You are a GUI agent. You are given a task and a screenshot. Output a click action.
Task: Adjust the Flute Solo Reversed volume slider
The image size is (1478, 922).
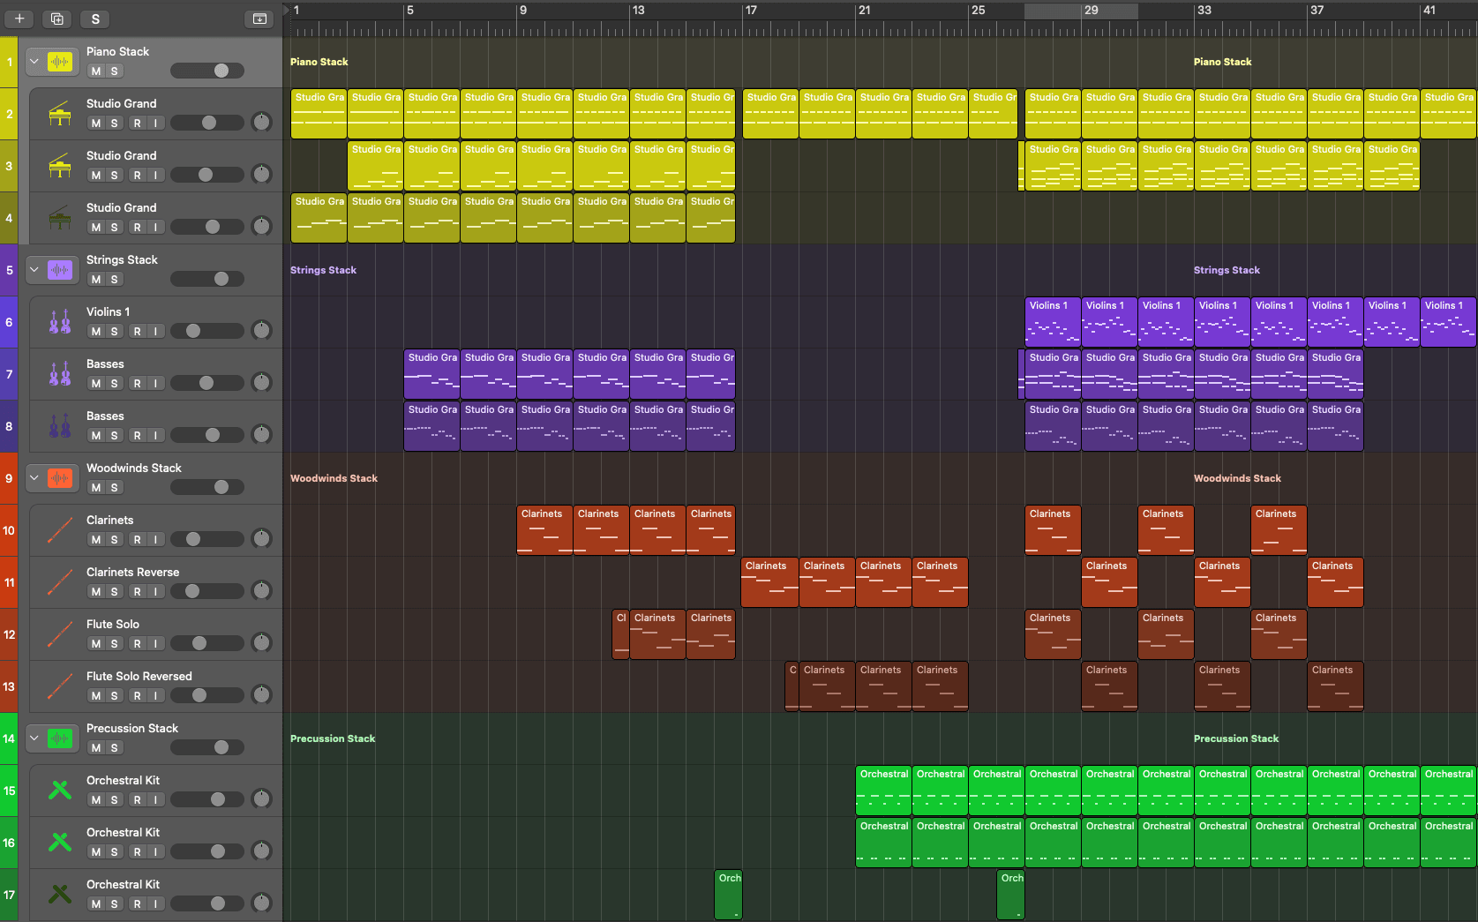207,695
